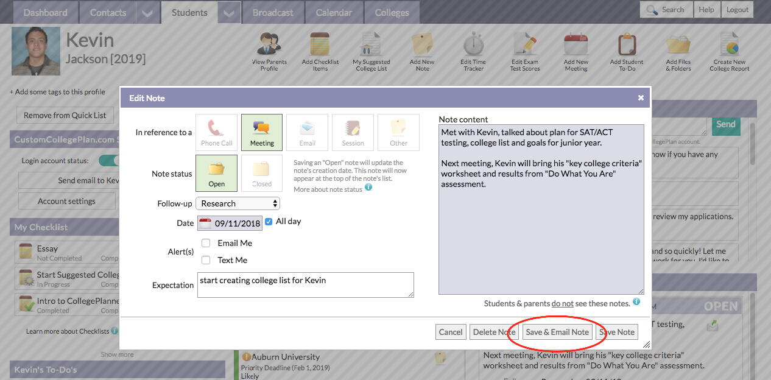Toggle the All day checkbox

tap(269, 222)
